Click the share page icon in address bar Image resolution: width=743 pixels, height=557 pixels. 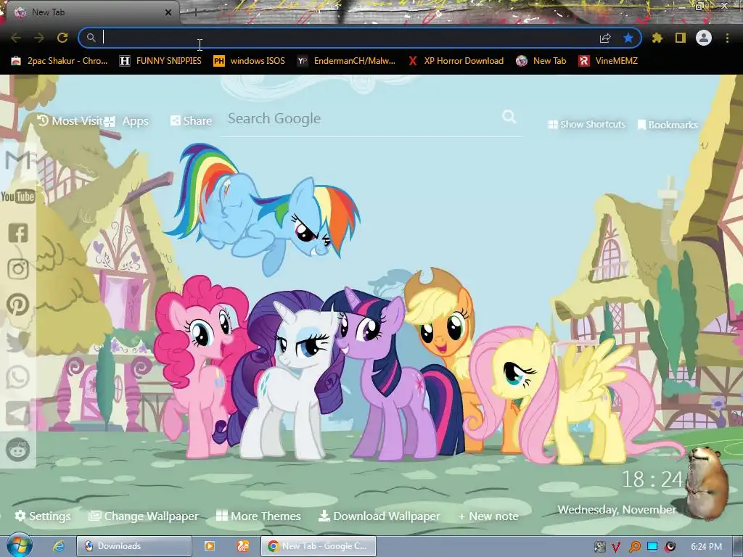[605, 38]
